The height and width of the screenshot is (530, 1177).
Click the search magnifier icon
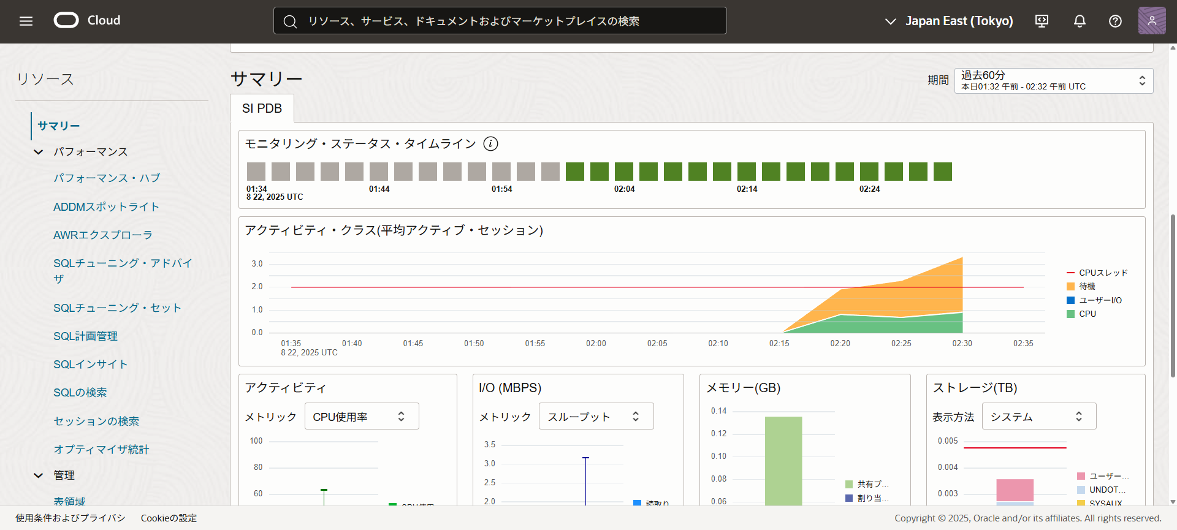[x=290, y=21]
